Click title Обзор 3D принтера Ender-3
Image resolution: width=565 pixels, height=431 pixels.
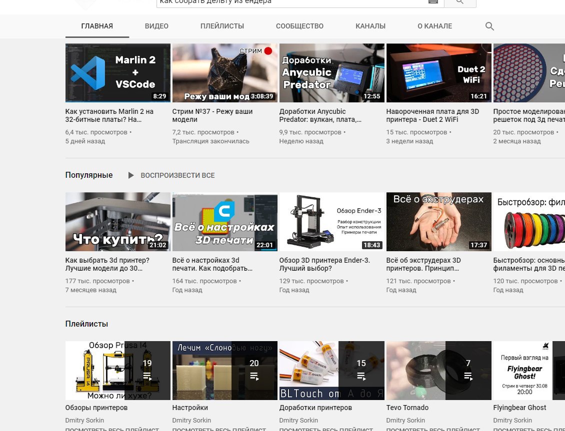(x=324, y=264)
